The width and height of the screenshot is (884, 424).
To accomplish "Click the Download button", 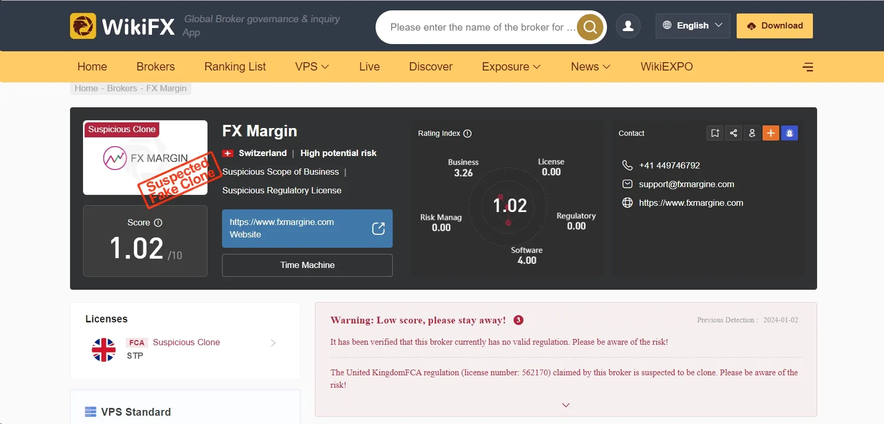I will 775,26.
